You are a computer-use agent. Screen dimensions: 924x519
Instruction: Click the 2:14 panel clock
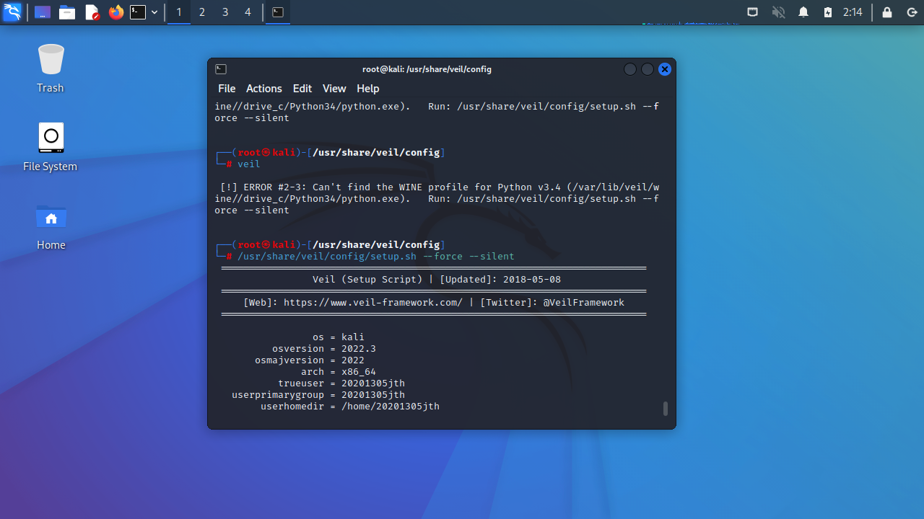click(x=853, y=12)
